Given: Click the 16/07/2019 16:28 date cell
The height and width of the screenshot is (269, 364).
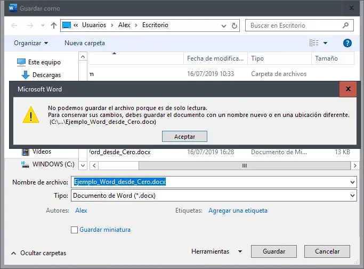Looking at the screenshot, I should point(211,152).
